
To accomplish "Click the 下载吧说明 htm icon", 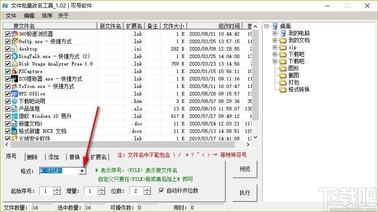I will click(15, 101).
